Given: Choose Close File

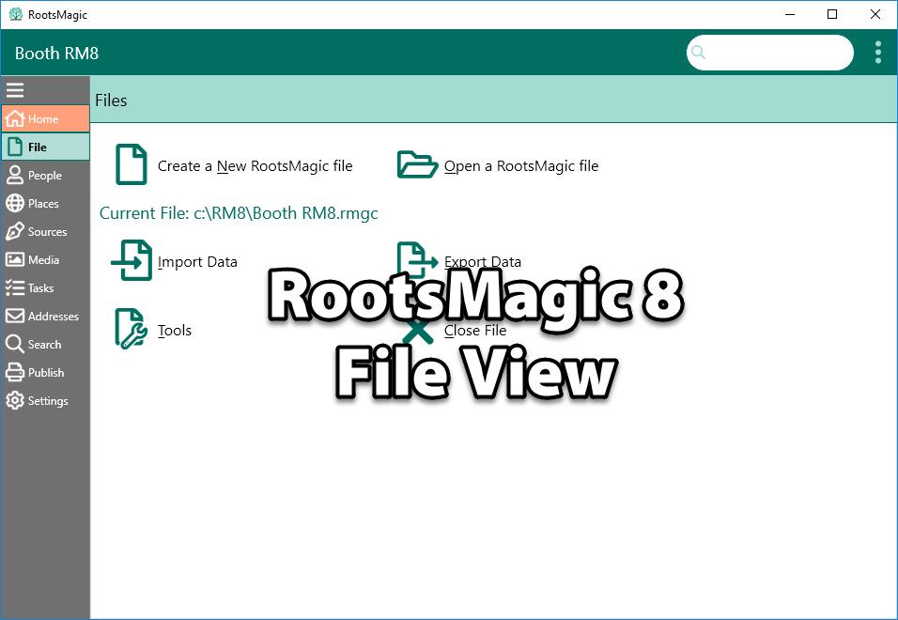Looking at the screenshot, I should tap(474, 331).
